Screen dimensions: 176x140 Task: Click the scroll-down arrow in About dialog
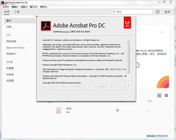point(128,85)
